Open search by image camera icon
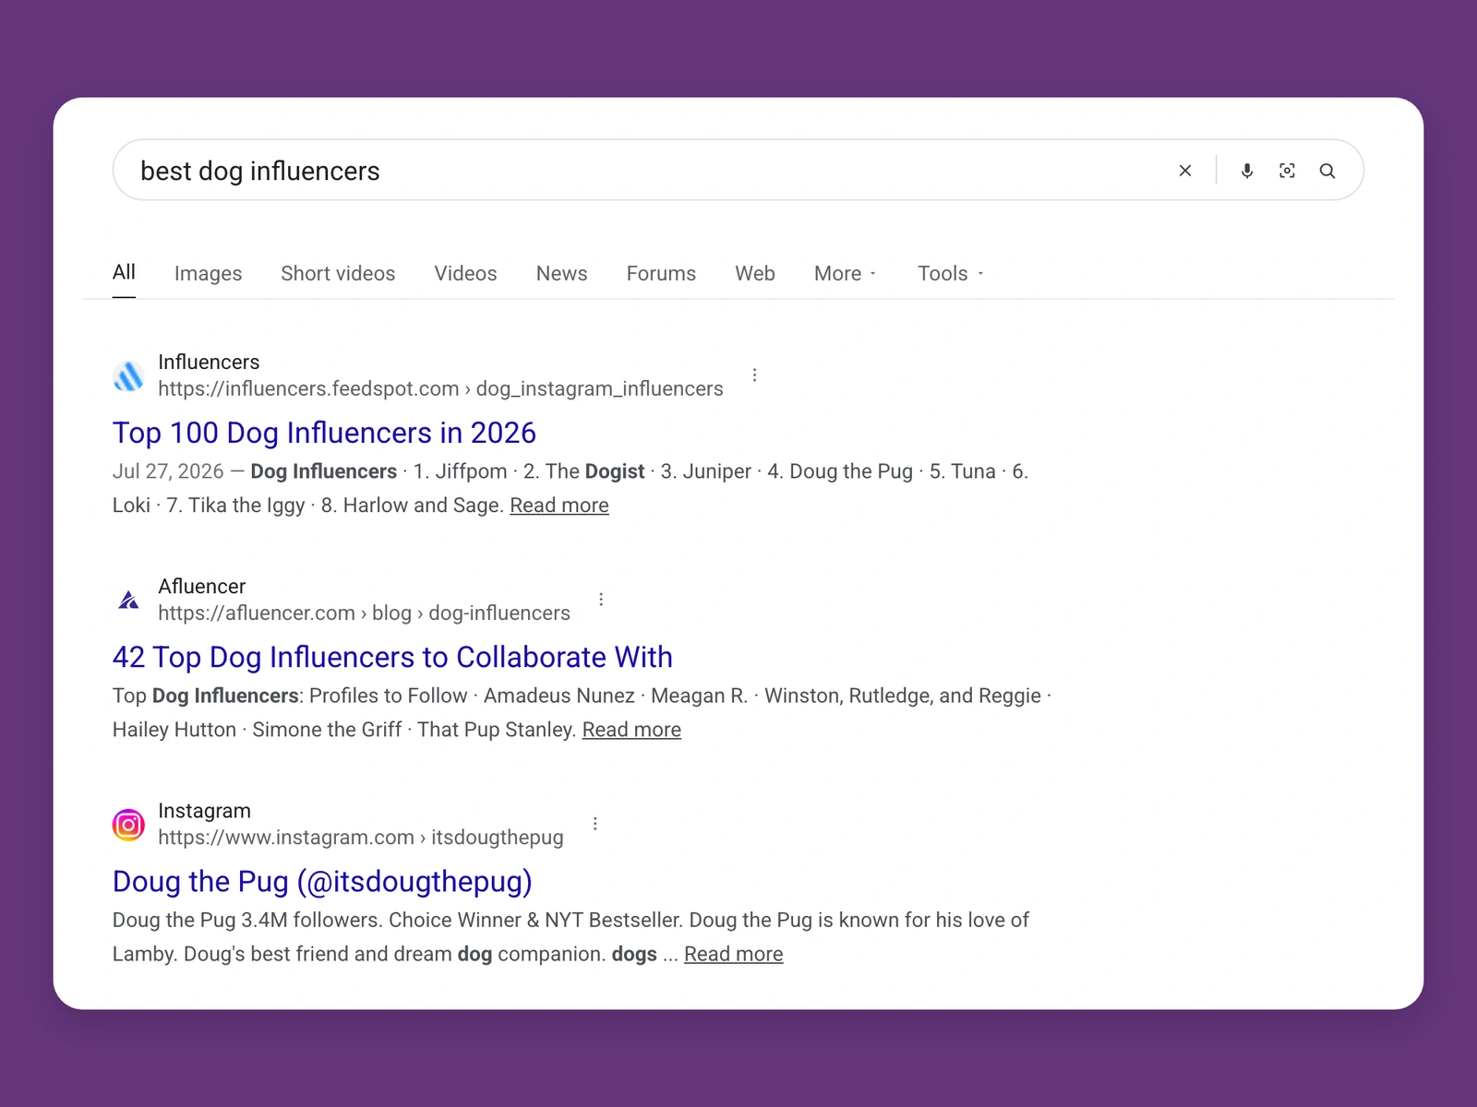This screenshot has width=1477, height=1107. pyautogui.click(x=1287, y=171)
